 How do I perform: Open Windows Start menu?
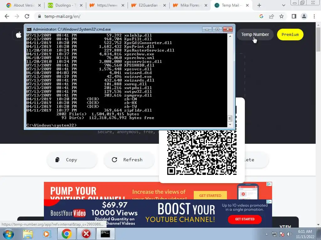[x=8, y=234]
